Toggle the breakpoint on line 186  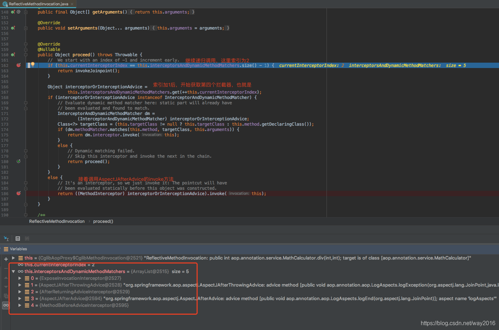pos(18,193)
